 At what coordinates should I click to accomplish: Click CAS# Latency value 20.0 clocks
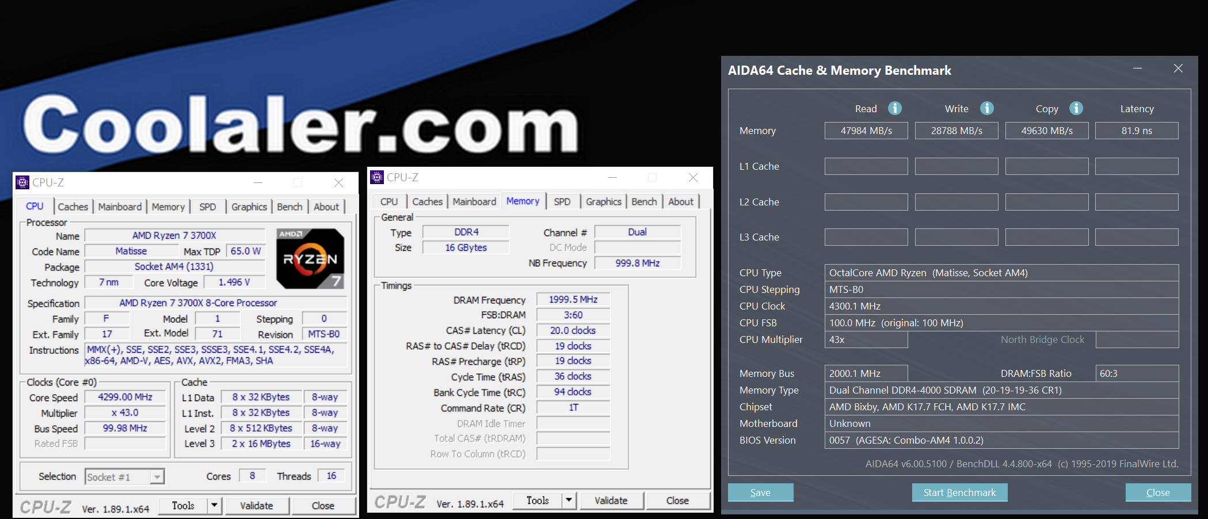click(x=573, y=330)
